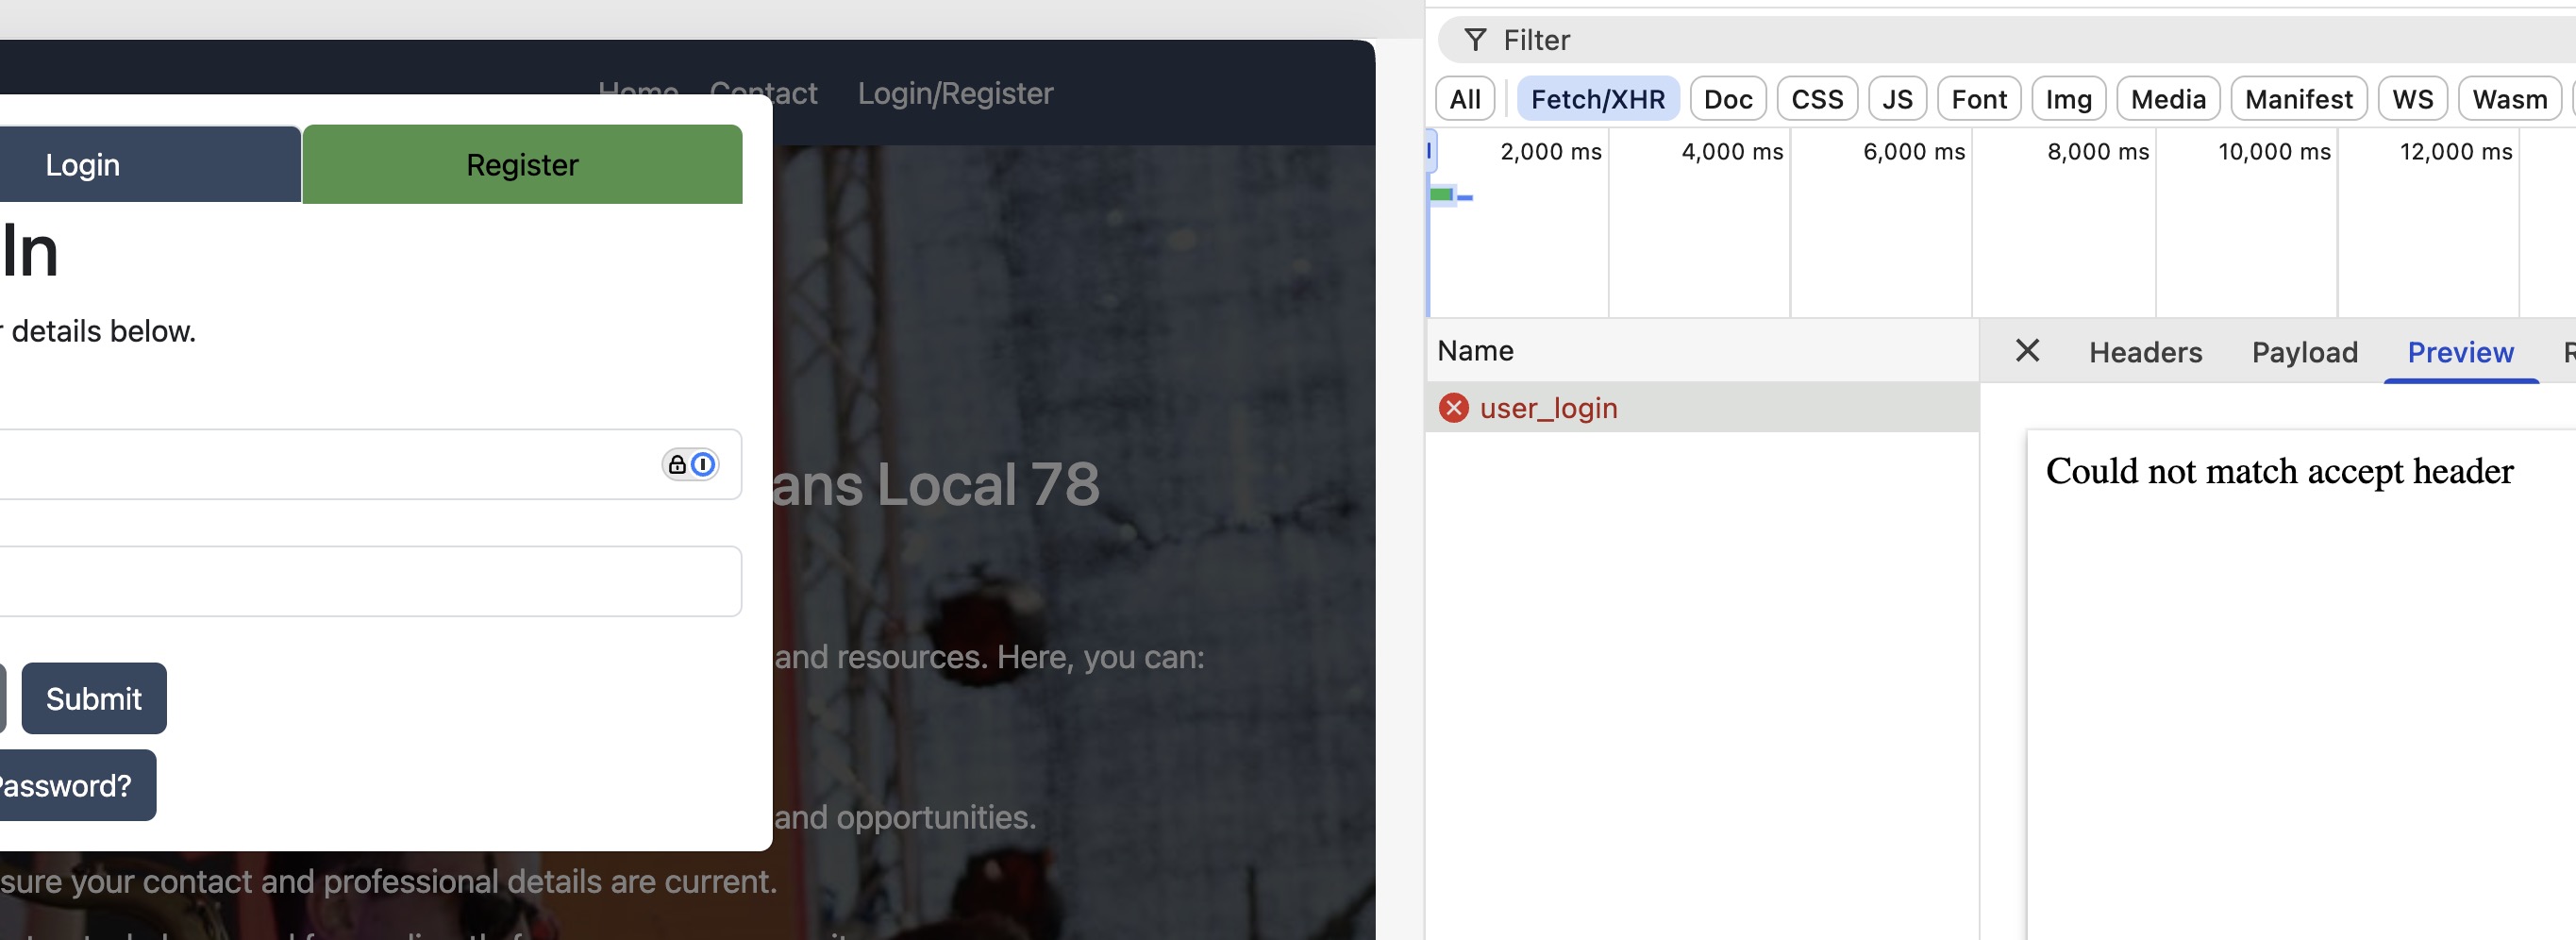Viewport: 2576px width, 940px height.
Task: Click the red error icon beside user_login
Action: coord(1453,408)
